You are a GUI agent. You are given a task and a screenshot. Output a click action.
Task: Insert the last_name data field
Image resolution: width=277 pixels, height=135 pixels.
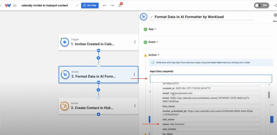211,120
